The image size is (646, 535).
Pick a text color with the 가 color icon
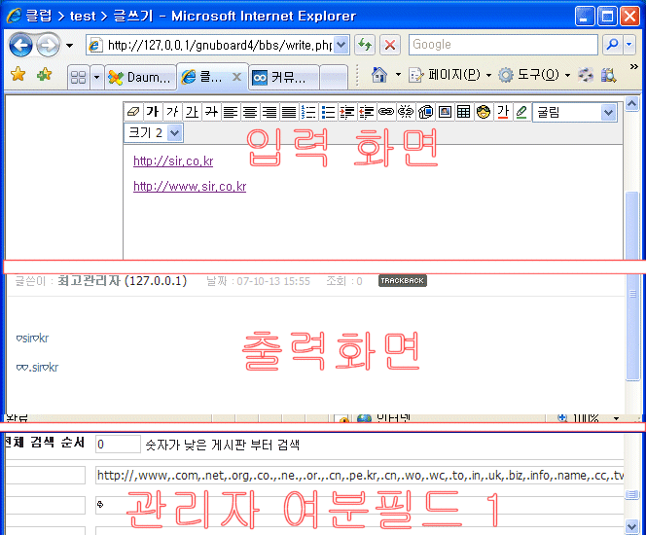point(503,112)
